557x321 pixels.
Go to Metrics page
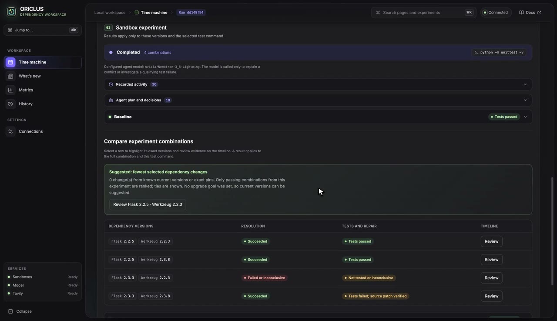click(x=43, y=90)
